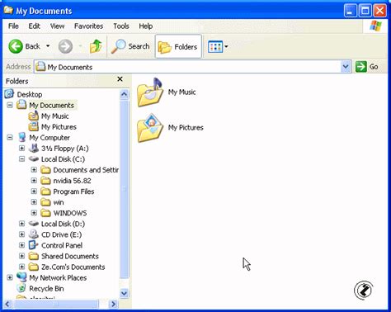The height and width of the screenshot is (312, 391).
Task: Select My Documents icon in tree
Action: click(21, 105)
